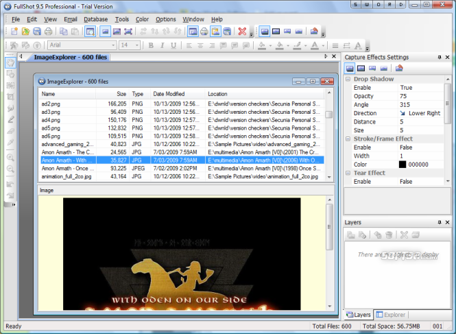Toggle the capture to printer button in main toolbar
The image size is (456, 334).
coord(204,31)
